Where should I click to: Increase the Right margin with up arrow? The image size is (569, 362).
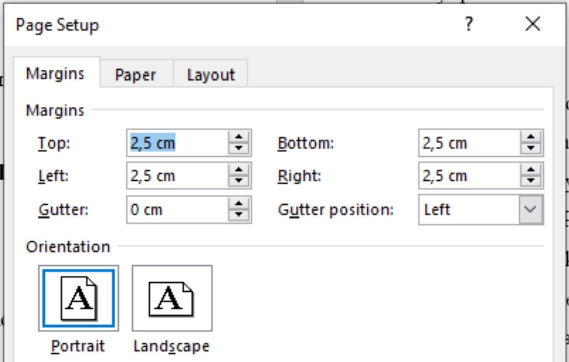click(530, 170)
